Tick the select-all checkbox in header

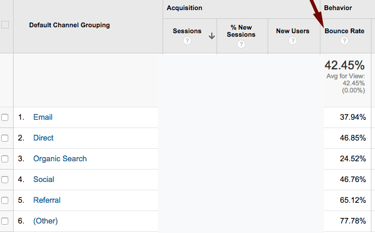[x=5, y=25]
